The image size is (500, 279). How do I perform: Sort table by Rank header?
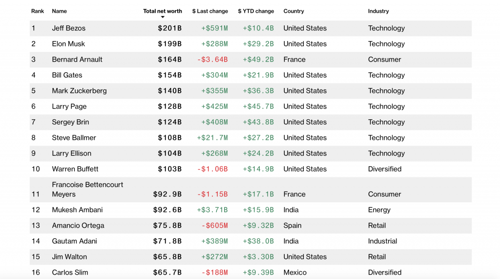point(37,11)
